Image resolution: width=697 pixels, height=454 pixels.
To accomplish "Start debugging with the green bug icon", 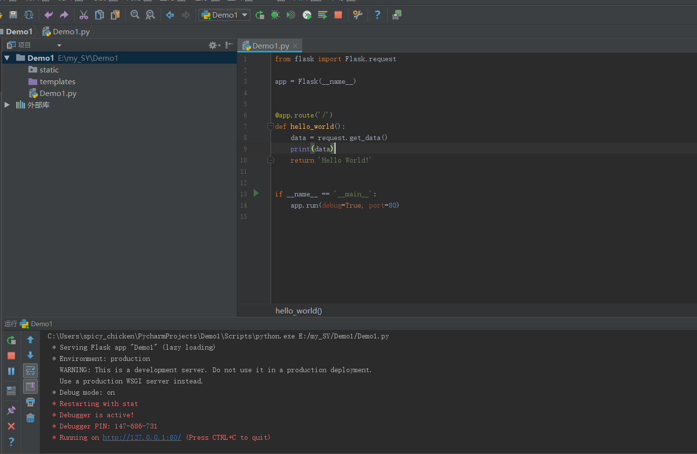I will (275, 15).
